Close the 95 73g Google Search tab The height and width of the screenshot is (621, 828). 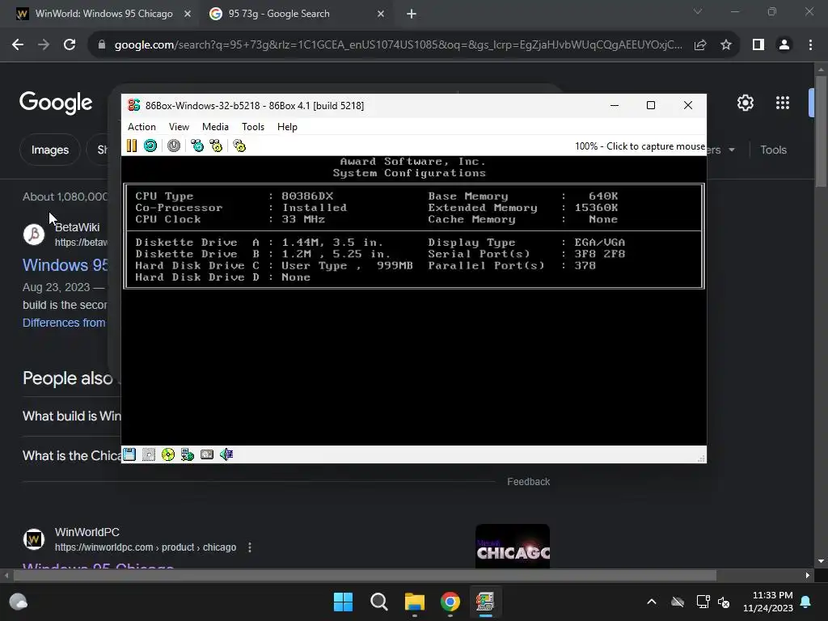381,15
